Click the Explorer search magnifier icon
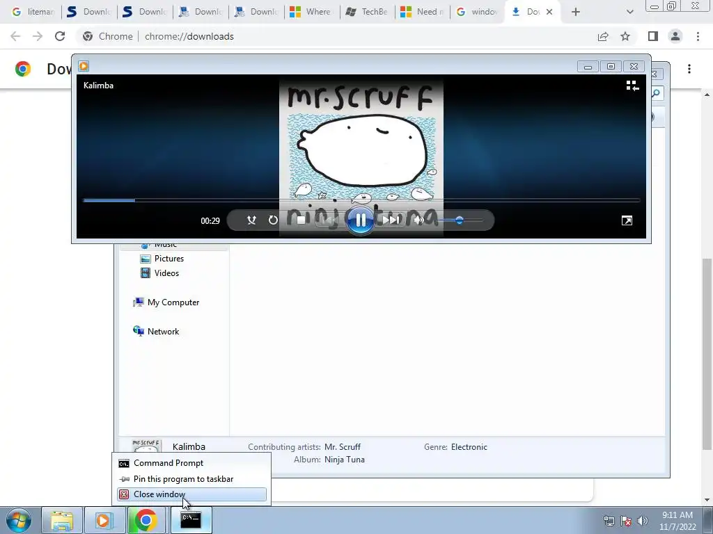The image size is (713, 534). [656, 93]
